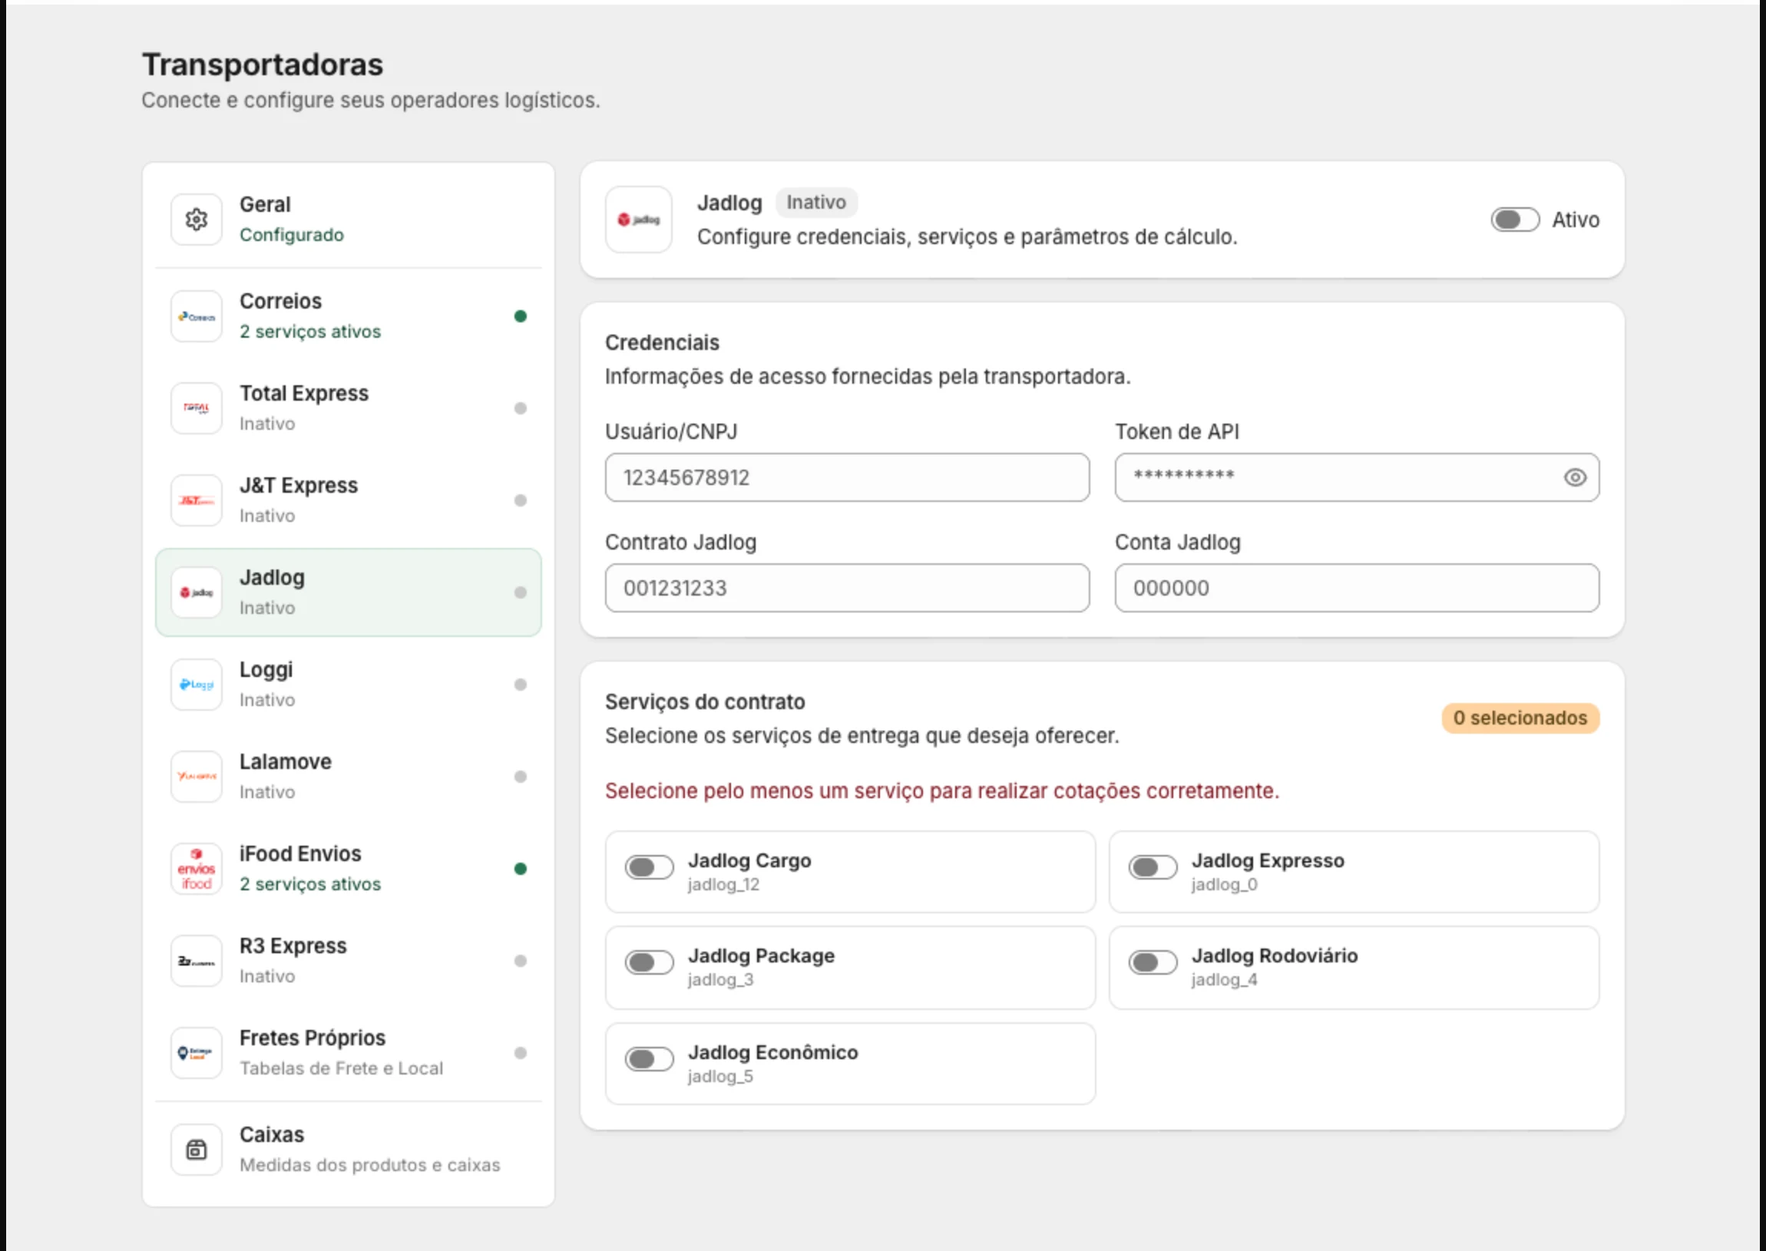
Task: Click the Correios logo icon
Action: [x=197, y=317]
